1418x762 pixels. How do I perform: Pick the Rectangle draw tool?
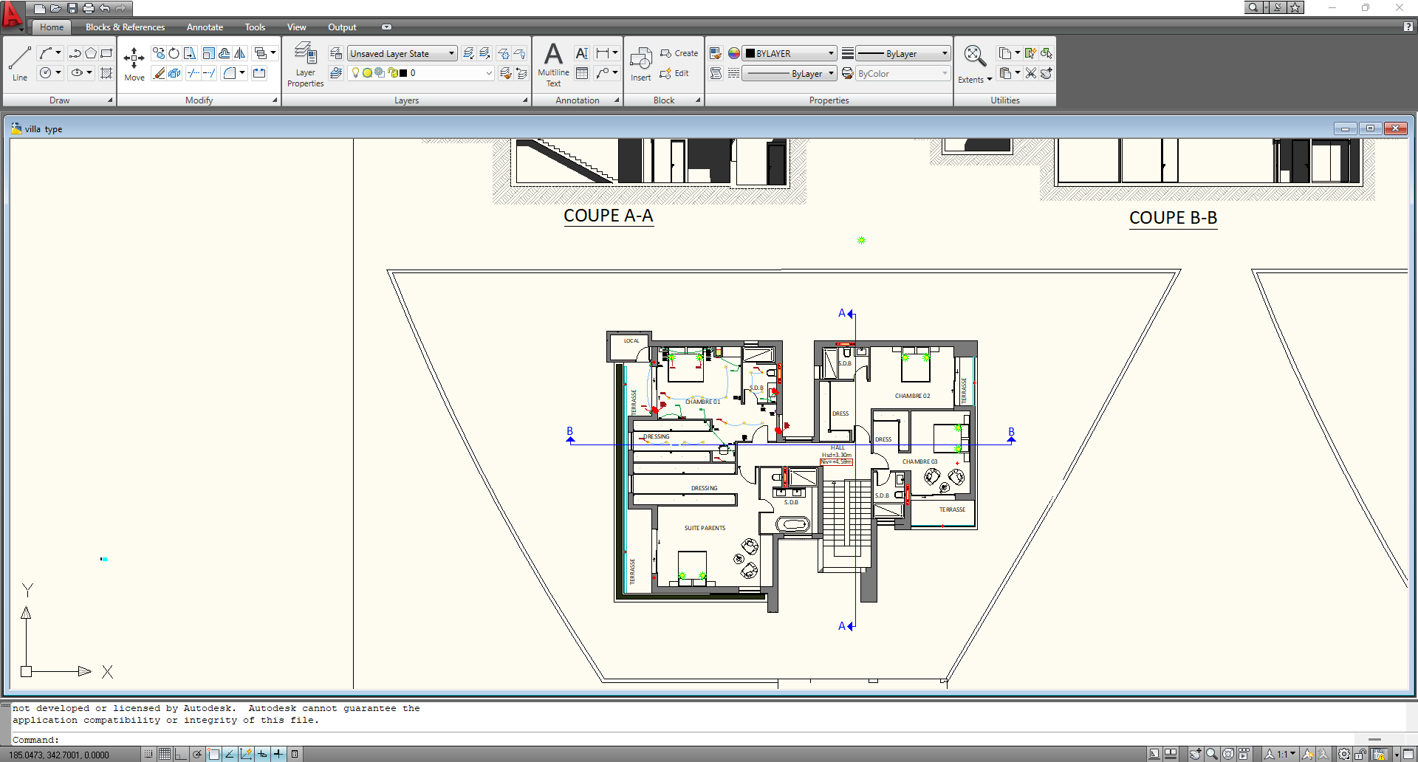pyautogui.click(x=106, y=53)
